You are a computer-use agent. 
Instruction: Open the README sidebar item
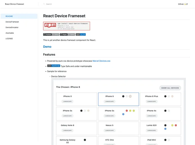coord(19,16)
